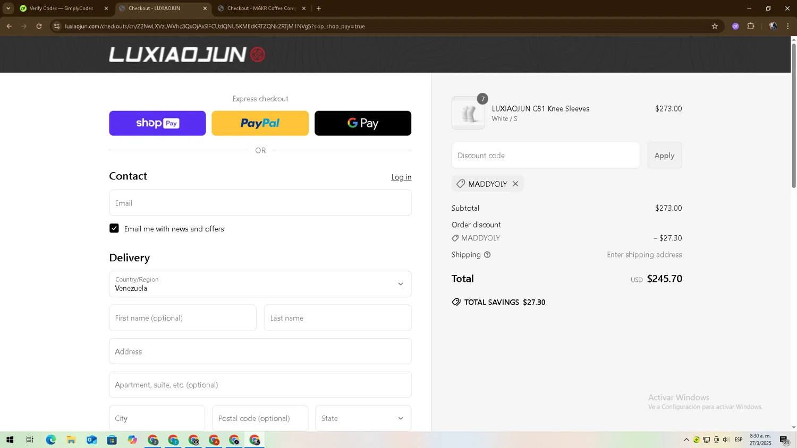Pay with Google Pay
Screen dimensions: 797x448
[x=363, y=123]
